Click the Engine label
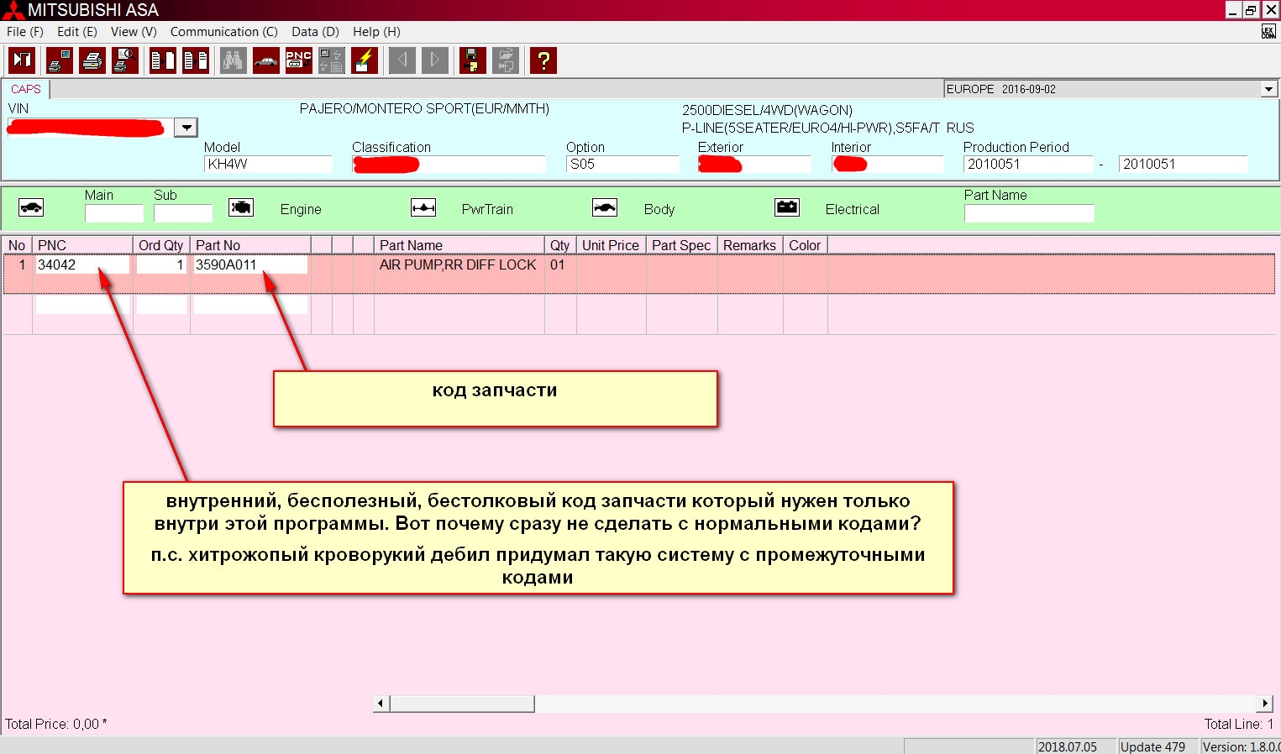Viewport: 1281px width, 754px height. [x=301, y=209]
